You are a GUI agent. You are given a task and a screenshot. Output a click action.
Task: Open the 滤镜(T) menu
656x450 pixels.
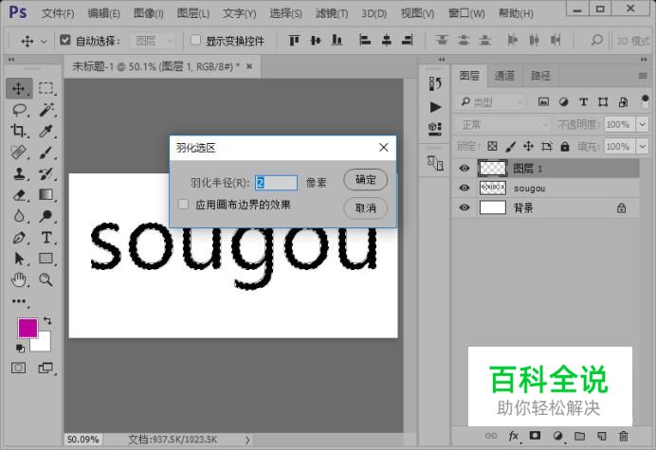coord(332,13)
